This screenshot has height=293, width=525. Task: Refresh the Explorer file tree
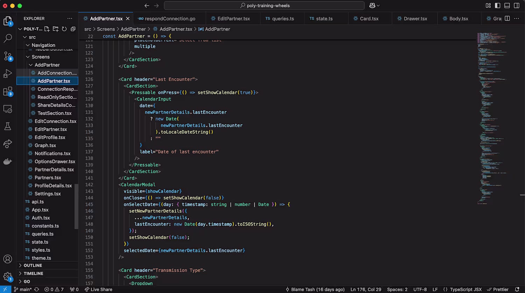[64, 29]
